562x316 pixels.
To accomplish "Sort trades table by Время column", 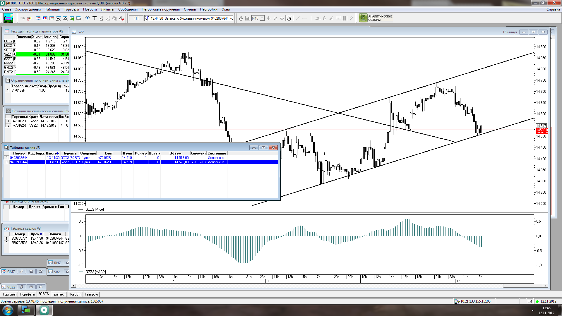I will [x=36, y=234].
